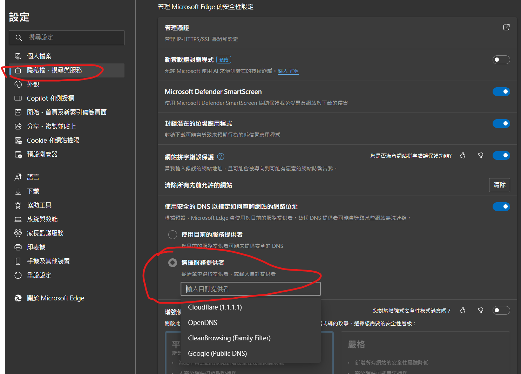Give thumbs up for 網站拼字錯誤保護

coord(462,155)
